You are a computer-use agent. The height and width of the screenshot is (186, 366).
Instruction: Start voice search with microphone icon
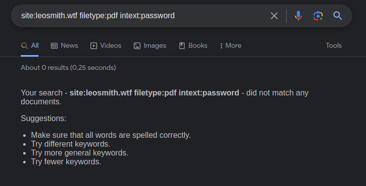[x=298, y=16]
